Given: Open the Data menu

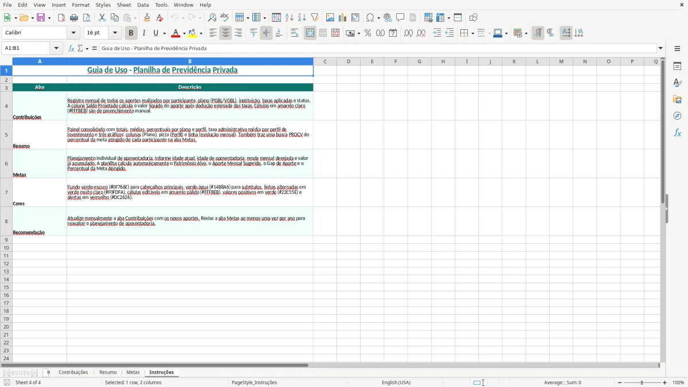Looking at the screenshot, I should (143, 5).
